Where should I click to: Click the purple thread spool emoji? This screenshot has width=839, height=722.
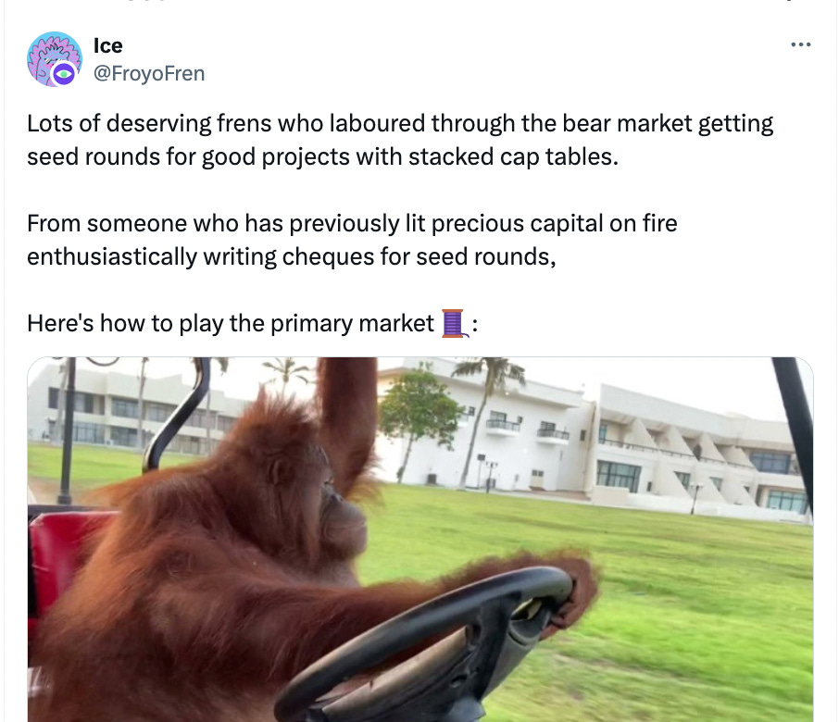(x=453, y=323)
